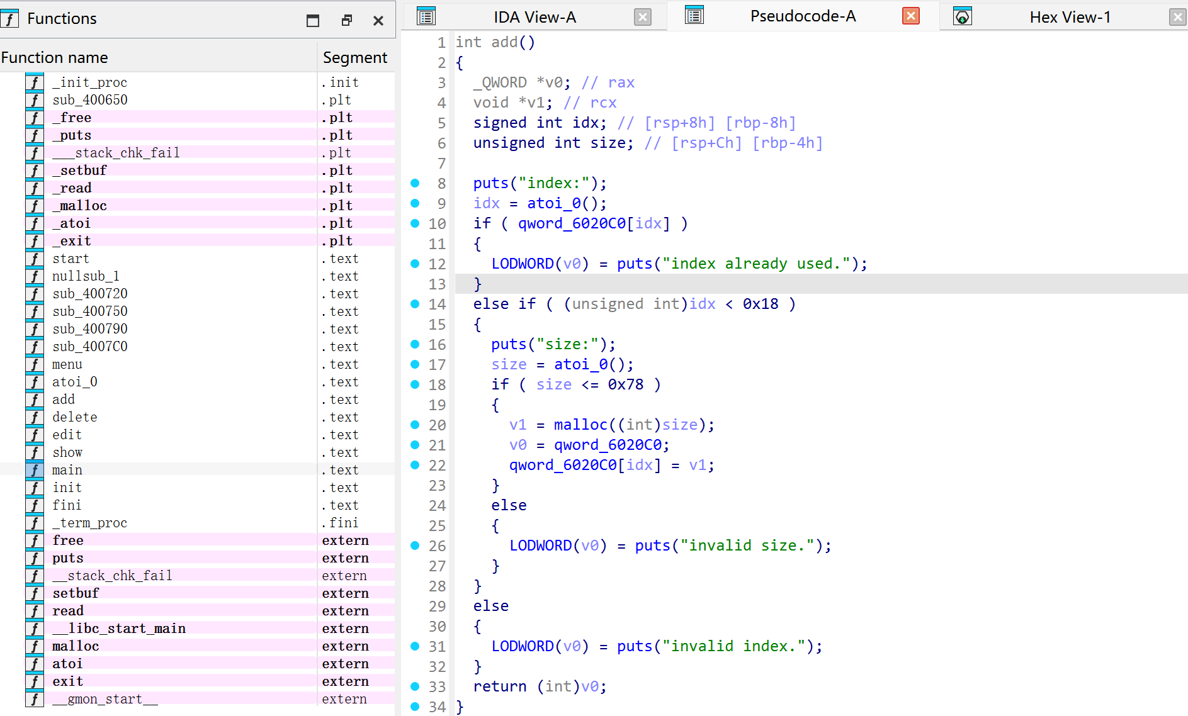Click function icon next to __libc_start_main

click(x=35, y=629)
